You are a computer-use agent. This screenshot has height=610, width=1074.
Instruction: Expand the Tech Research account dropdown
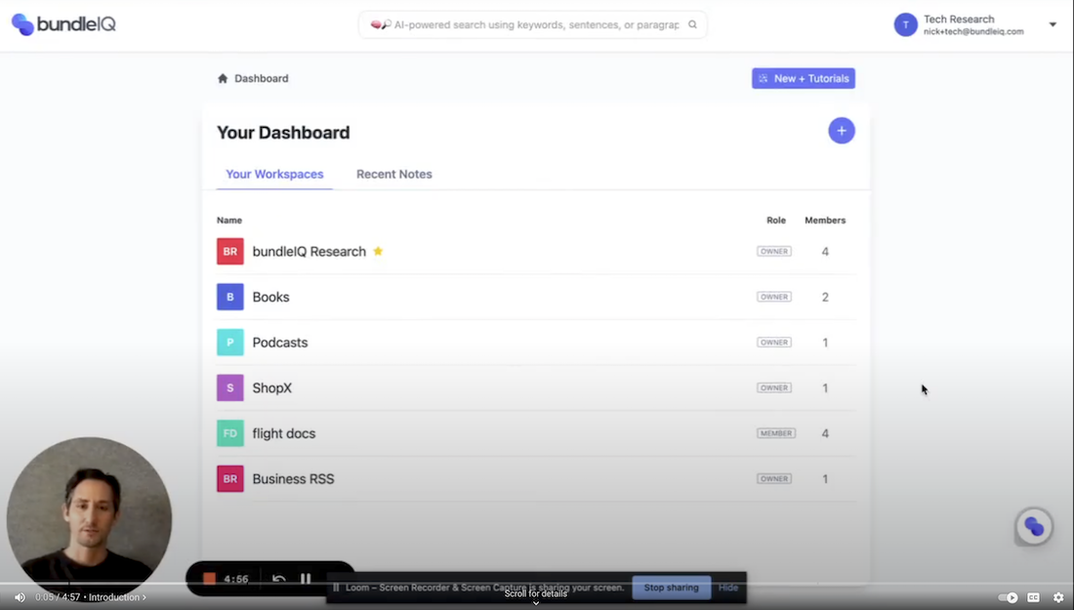point(1053,23)
